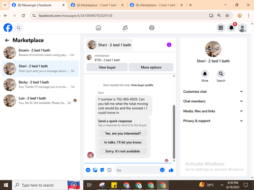This screenshot has height=190, width=254.
Task: Open View buyer profile link
Action: pos(142,85)
